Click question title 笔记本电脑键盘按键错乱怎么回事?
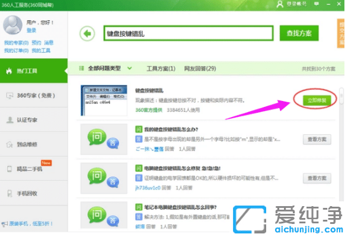The width and height of the screenshot is (348, 237). [180, 207]
